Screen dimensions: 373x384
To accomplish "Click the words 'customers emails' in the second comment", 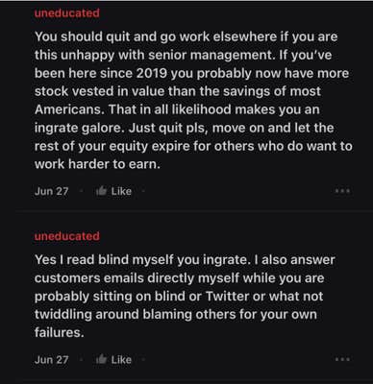I will click(x=89, y=277).
